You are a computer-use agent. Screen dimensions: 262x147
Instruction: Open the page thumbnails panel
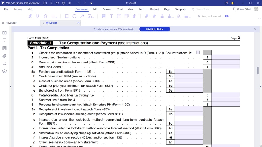point(5,33)
